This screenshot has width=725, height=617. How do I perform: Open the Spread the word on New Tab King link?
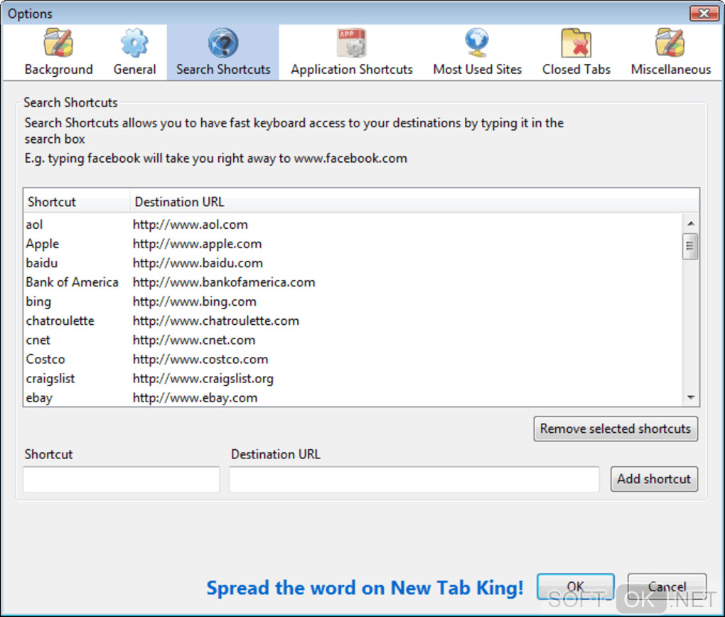point(365,588)
